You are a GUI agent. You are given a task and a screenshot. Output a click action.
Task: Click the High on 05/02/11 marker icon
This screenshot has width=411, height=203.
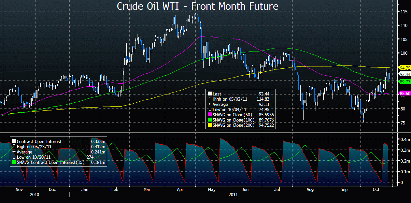[209, 99]
